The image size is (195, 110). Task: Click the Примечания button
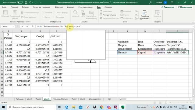point(185,7)
